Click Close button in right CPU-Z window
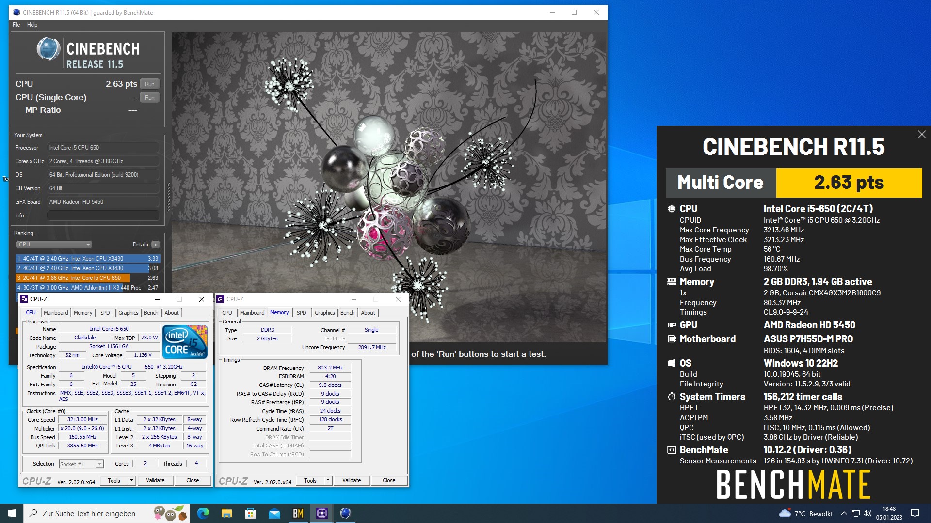Image resolution: width=931 pixels, height=523 pixels. pos(389,480)
